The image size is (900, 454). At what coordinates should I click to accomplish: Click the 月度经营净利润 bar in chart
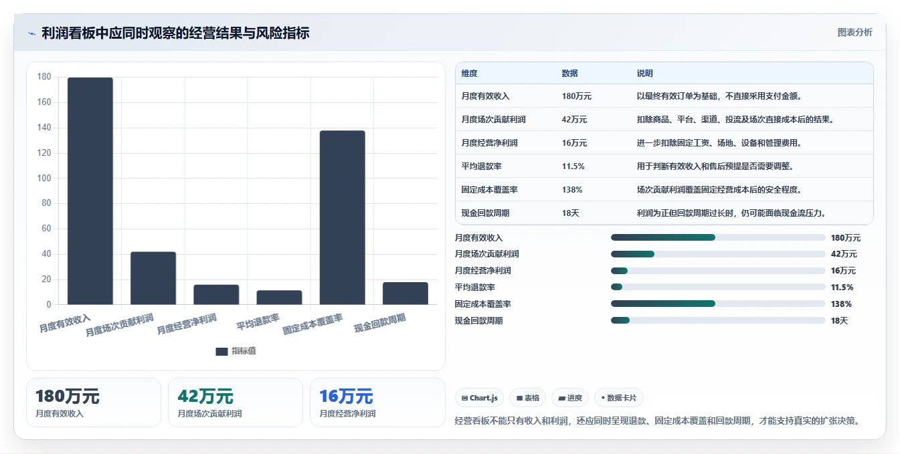tap(216, 295)
